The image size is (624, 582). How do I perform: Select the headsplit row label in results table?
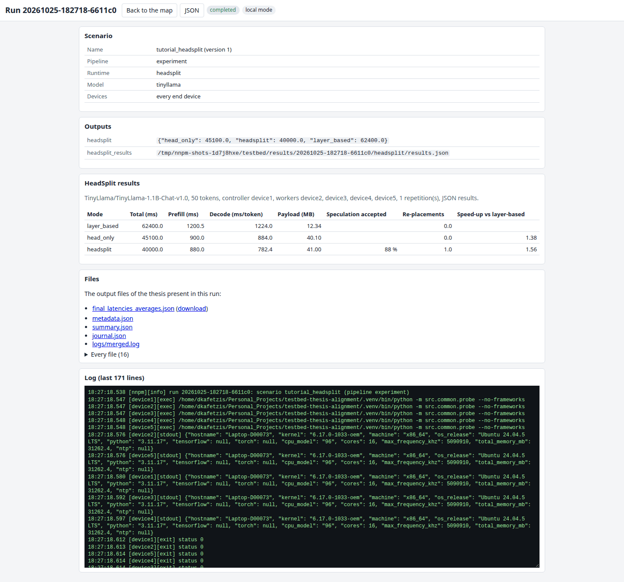(x=99, y=249)
